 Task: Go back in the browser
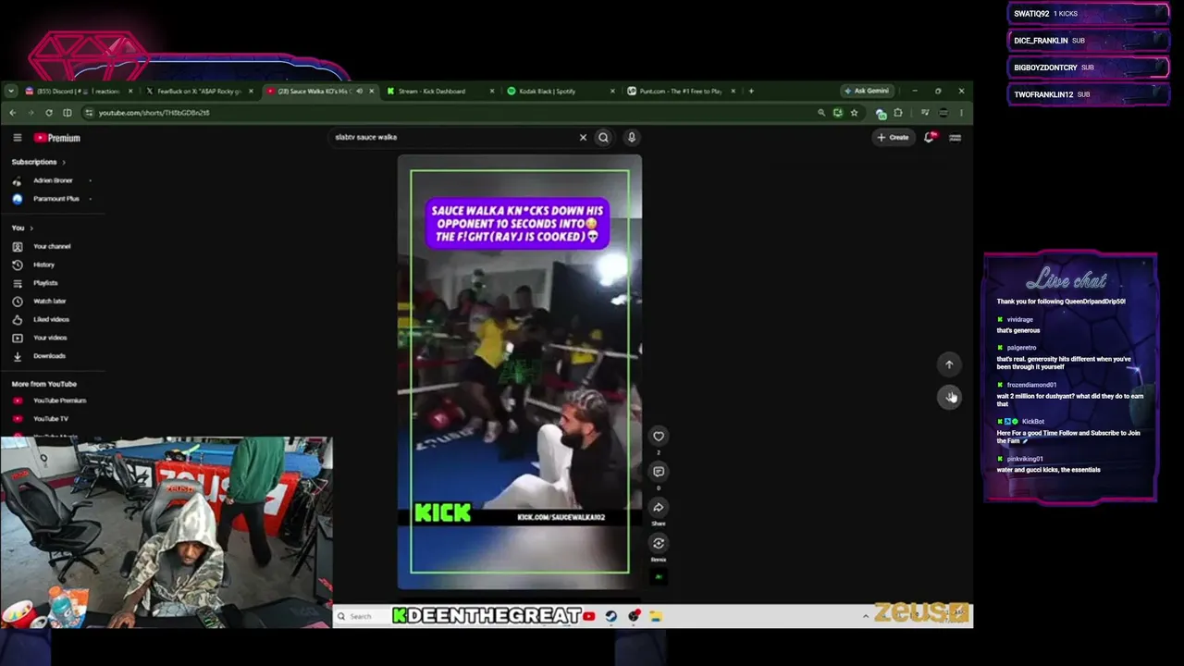(12, 113)
